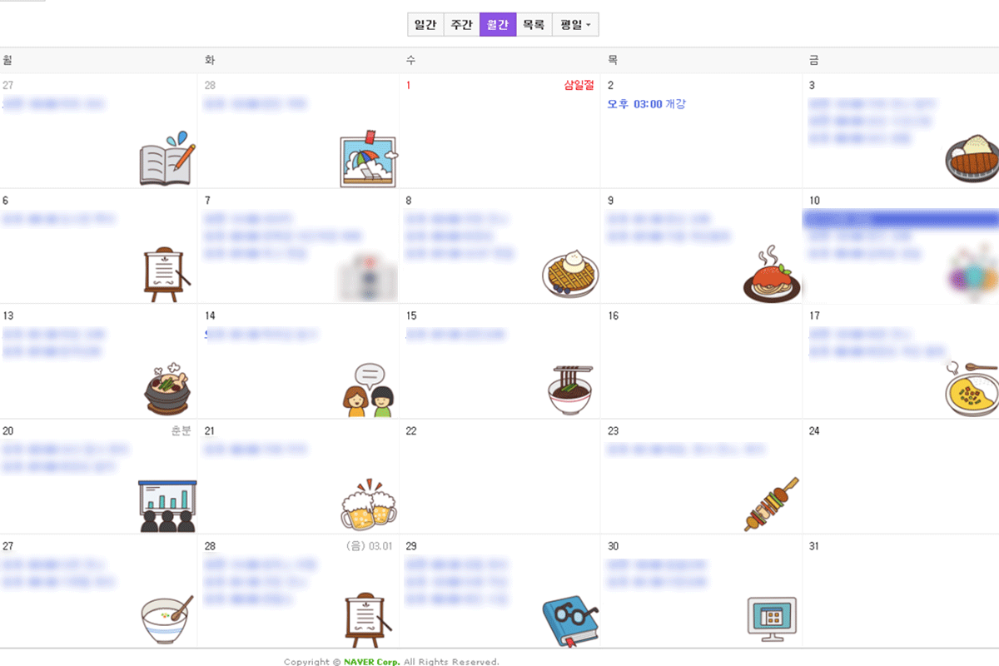Switch to the 주간 weekly view

(x=461, y=25)
